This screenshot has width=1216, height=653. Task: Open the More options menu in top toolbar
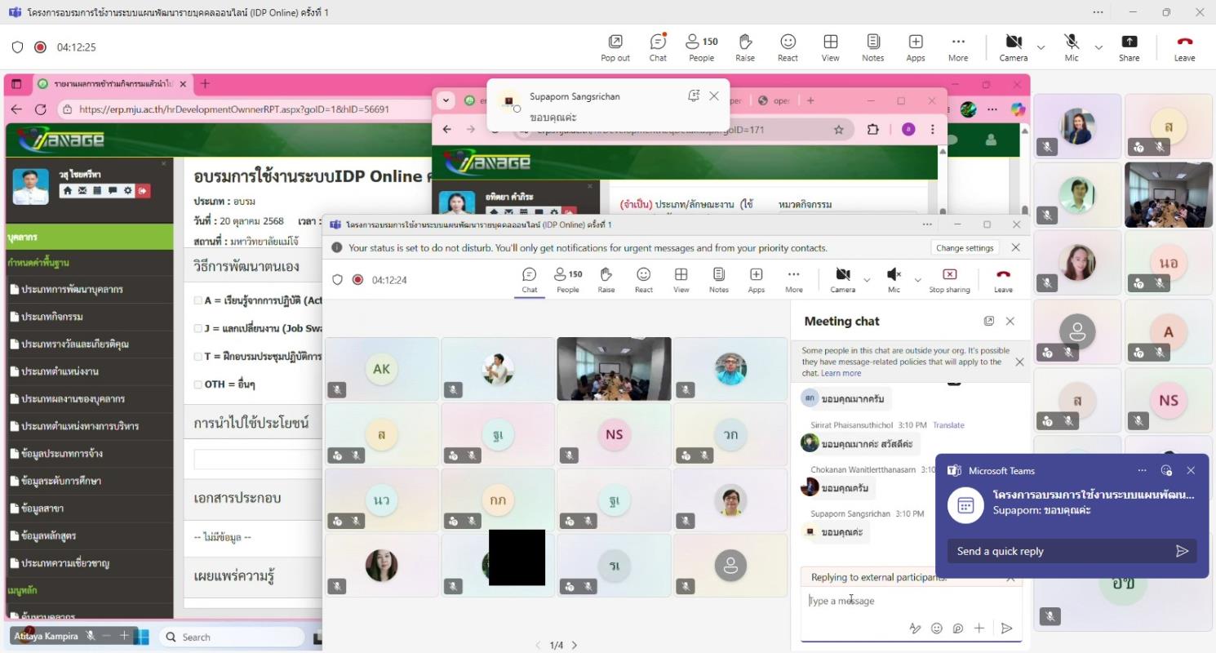(958, 47)
